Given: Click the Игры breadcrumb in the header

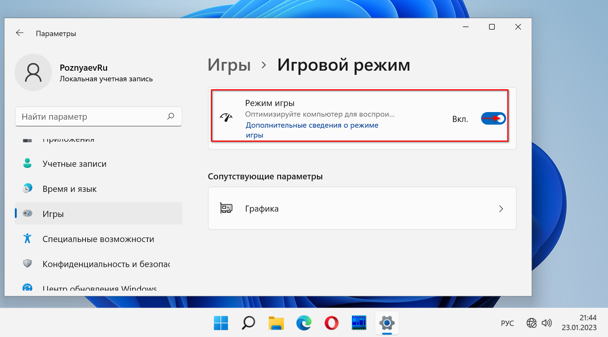Looking at the screenshot, I should (x=229, y=65).
